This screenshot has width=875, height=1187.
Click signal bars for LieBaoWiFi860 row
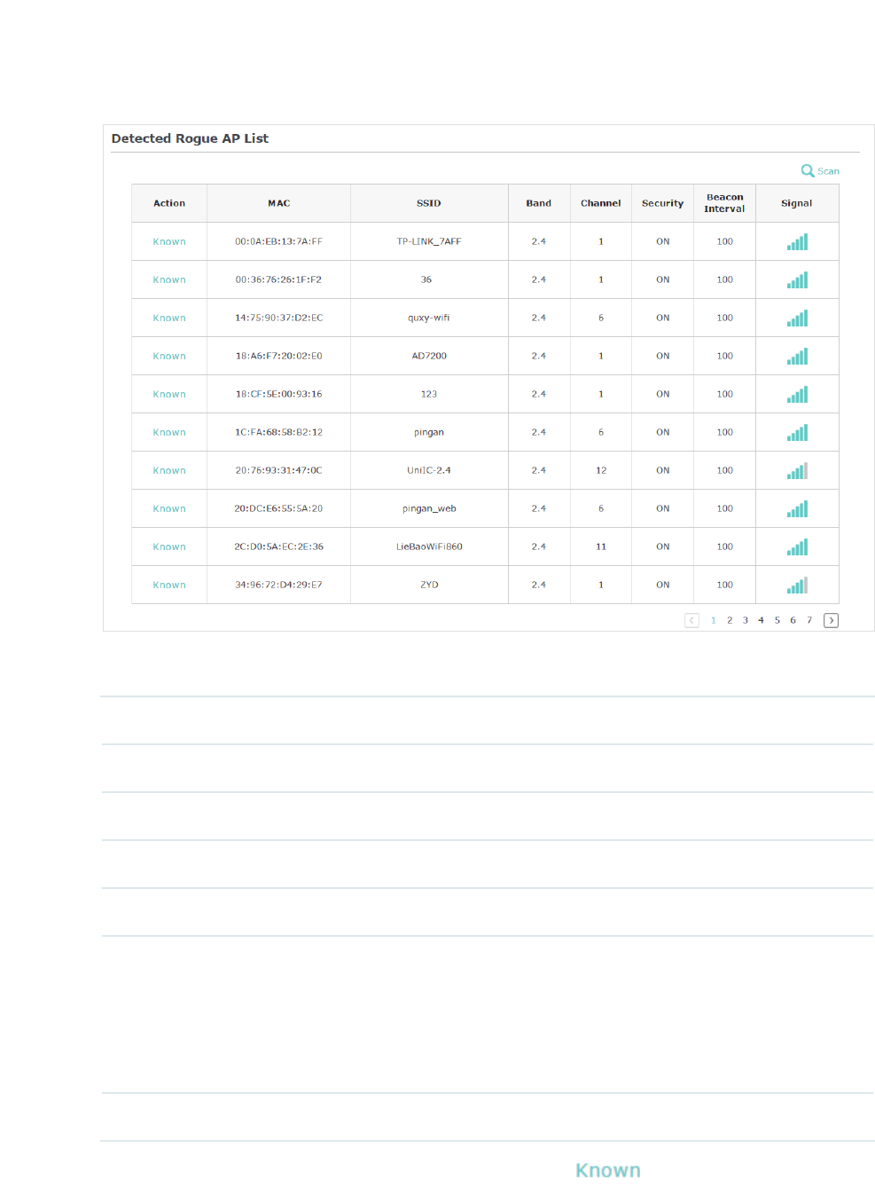(797, 546)
